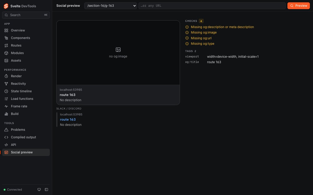The width and height of the screenshot is (313, 195).
Task: Click the State timeline clock icon
Action: [x=6, y=91]
